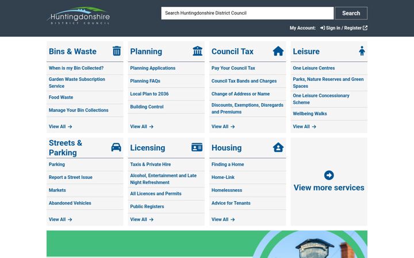Image resolution: width=414 pixels, height=258 pixels.
Task: Select Pay Your Council Tax
Action: [x=233, y=68]
